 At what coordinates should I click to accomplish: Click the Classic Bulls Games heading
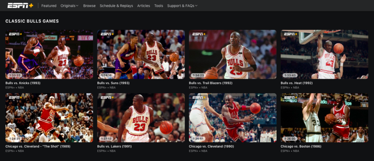coord(32,21)
